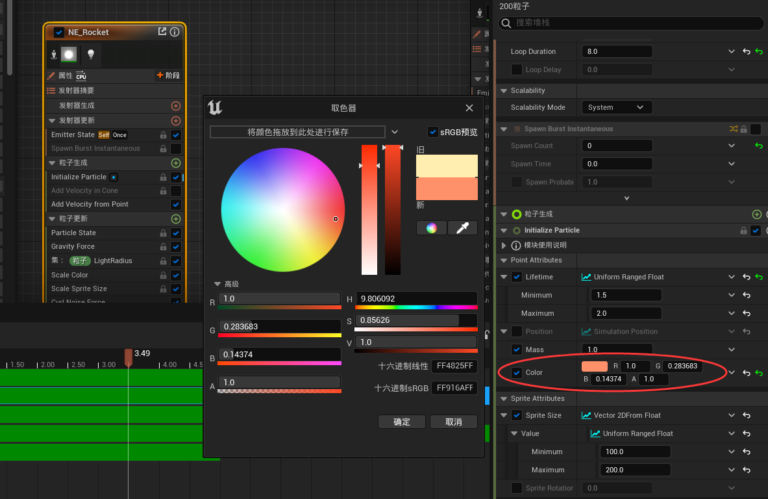Image resolution: width=768 pixels, height=499 pixels.
Task: Add module to 发射器更新 section
Action: tap(176, 121)
